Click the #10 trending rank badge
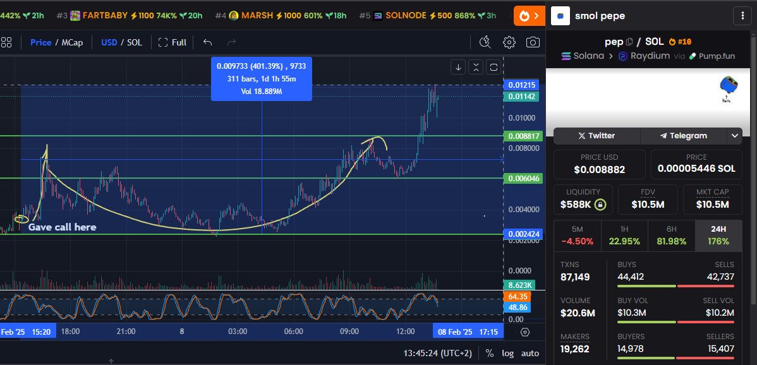This screenshot has width=757, height=365. click(x=681, y=42)
